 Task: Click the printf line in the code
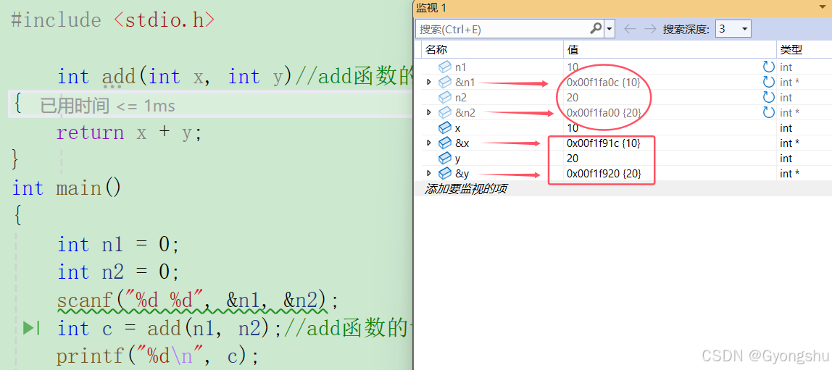[157, 356]
